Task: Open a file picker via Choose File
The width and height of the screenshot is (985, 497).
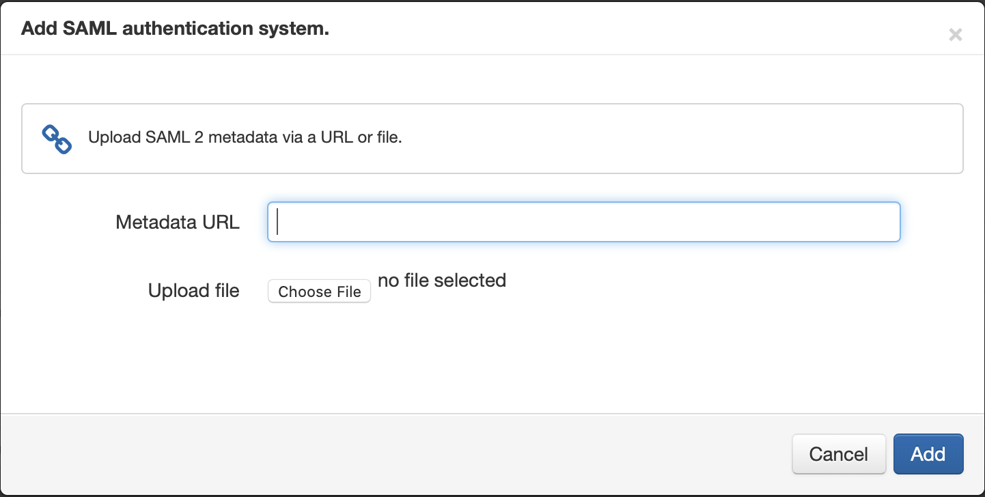Action: pos(319,291)
